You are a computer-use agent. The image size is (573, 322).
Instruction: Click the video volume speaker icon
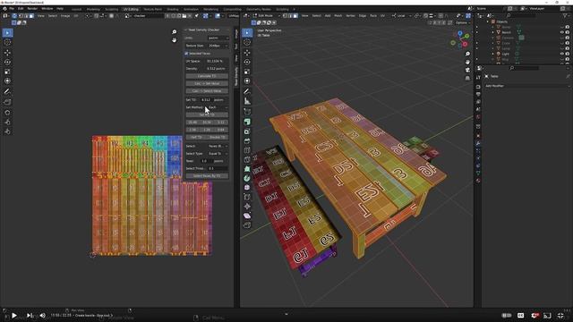(x=43, y=316)
